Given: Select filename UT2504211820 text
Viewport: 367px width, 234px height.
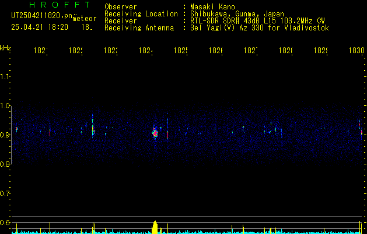Looking at the screenshot, I should tap(42, 16).
